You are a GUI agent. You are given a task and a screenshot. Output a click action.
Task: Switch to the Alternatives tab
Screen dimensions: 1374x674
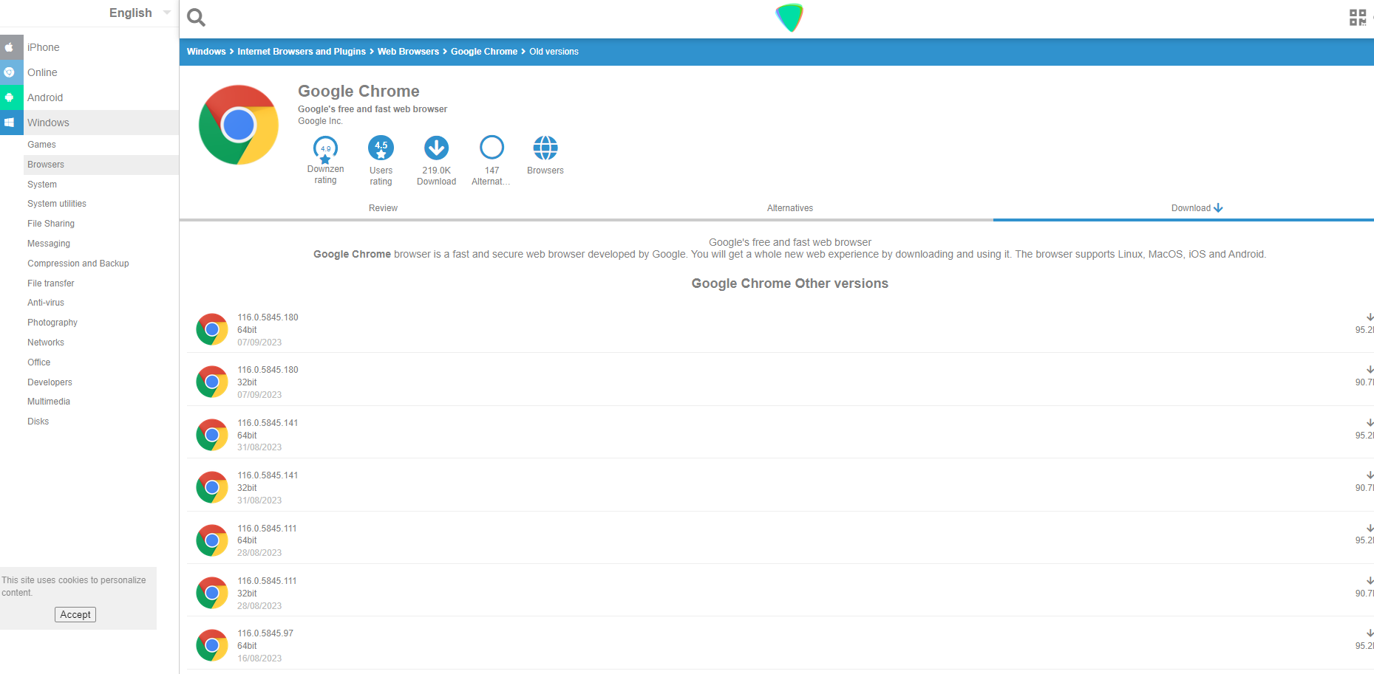pyautogui.click(x=790, y=208)
